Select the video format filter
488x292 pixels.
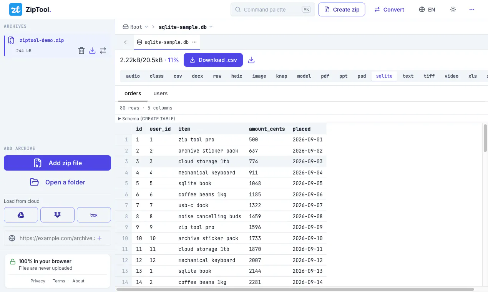(x=451, y=76)
